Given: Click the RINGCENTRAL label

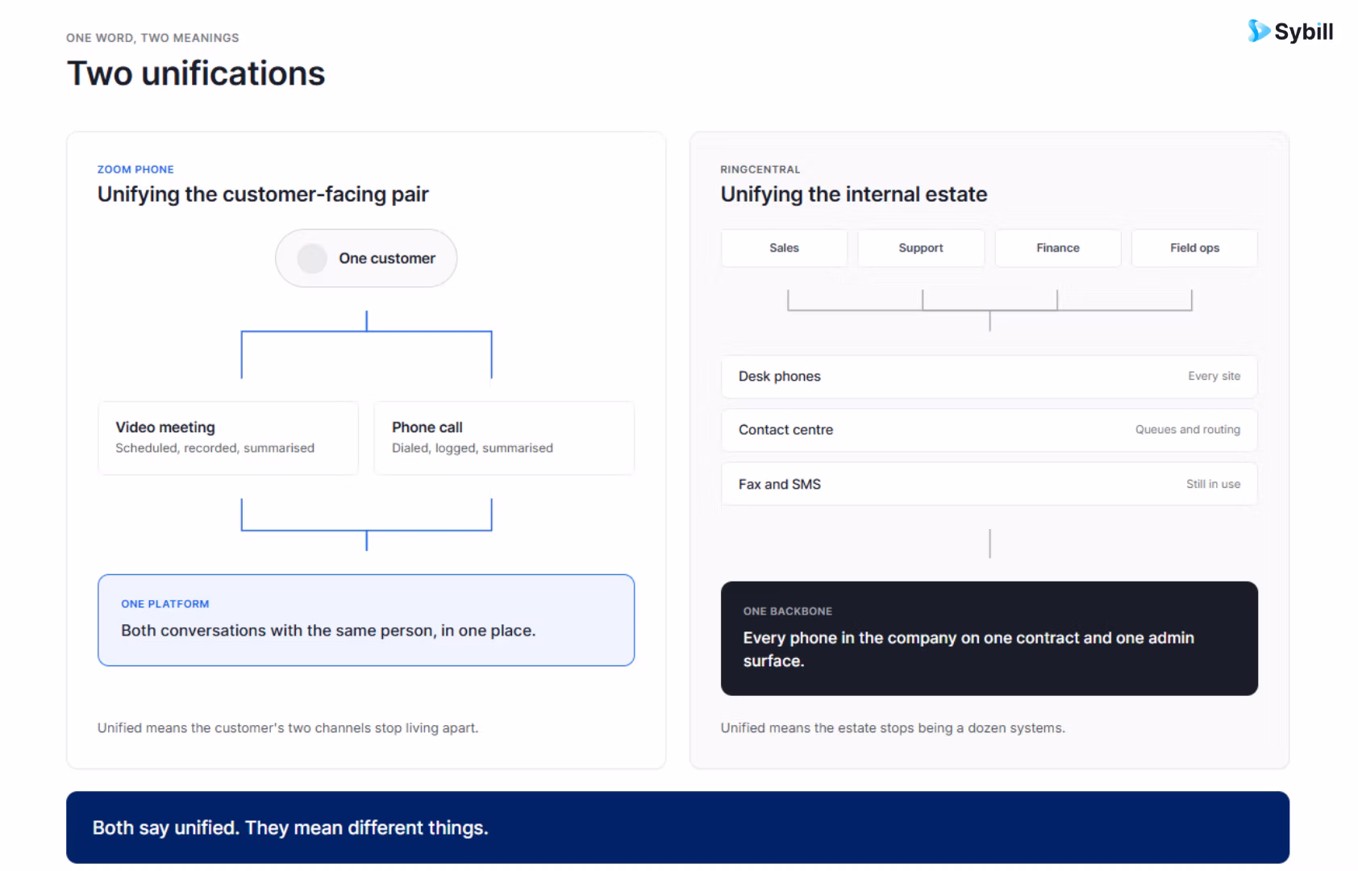Looking at the screenshot, I should [760, 169].
